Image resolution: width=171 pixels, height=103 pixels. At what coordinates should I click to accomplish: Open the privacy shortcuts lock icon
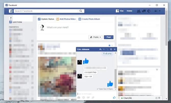(156, 11)
